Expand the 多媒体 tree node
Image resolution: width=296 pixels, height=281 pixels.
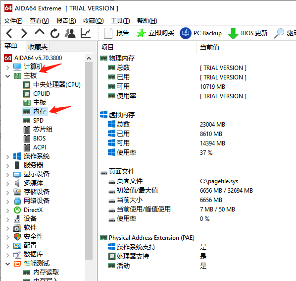pos(8,184)
